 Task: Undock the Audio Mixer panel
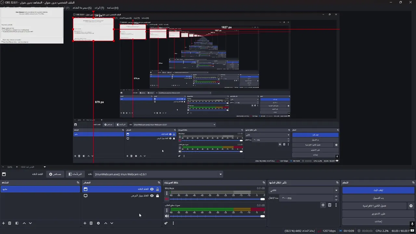click(x=264, y=183)
